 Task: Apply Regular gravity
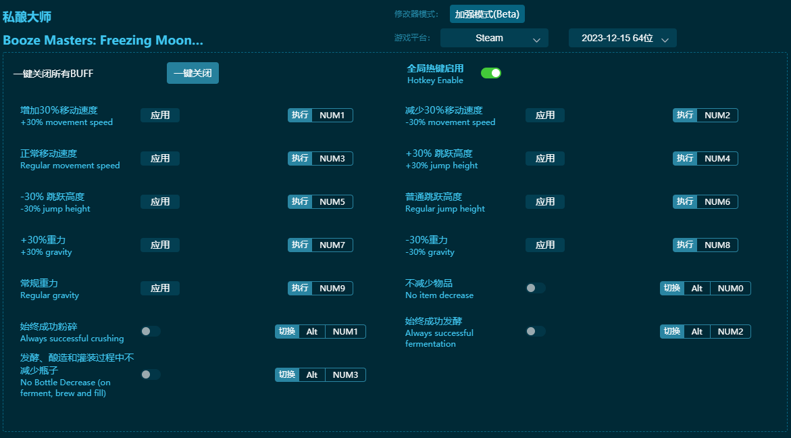pos(160,288)
